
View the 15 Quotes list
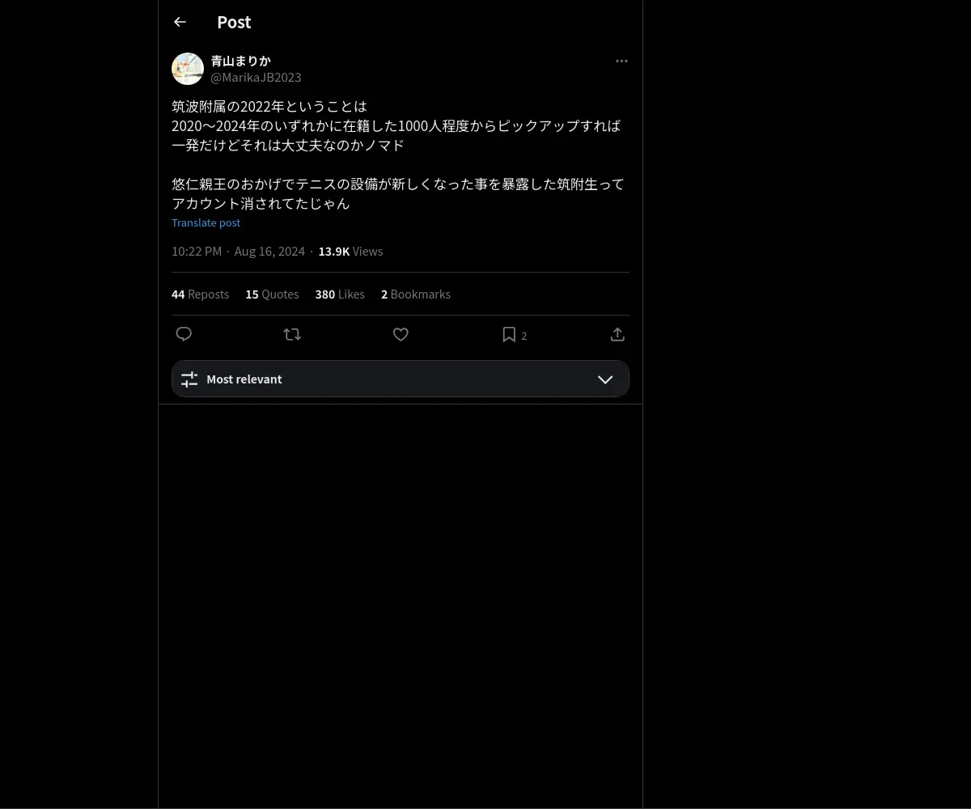(x=272, y=294)
